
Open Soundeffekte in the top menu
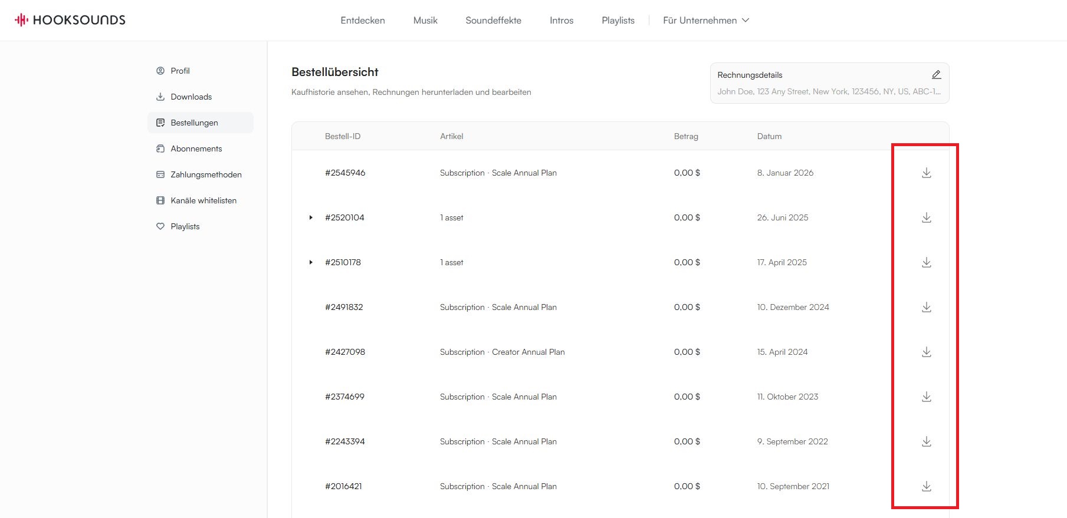pos(493,20)
